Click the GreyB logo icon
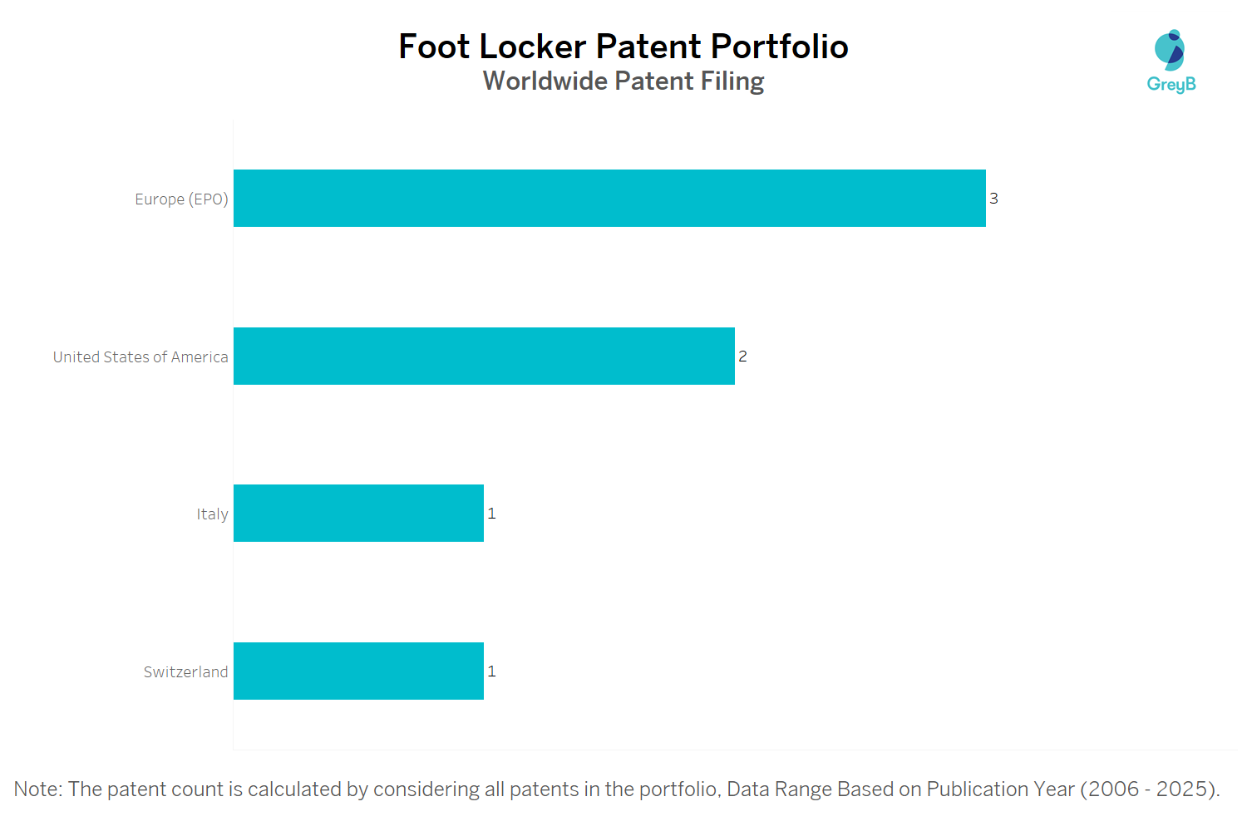Viewport: 1247px width, 831px height. click(1170, 50)
